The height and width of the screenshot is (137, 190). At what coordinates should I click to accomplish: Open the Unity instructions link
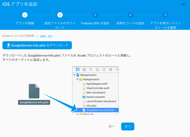pyautogui.click(x=43, y=36)
